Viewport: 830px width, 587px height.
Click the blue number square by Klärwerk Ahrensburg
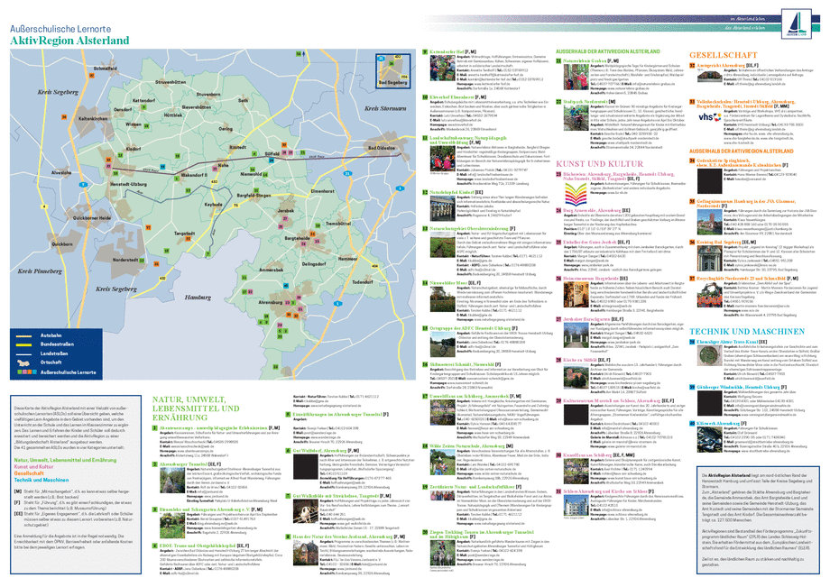click(692, 424)
